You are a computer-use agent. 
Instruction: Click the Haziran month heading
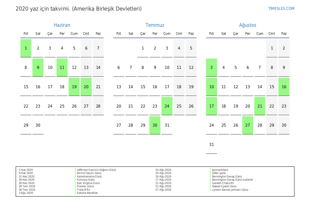click(62, 25)
